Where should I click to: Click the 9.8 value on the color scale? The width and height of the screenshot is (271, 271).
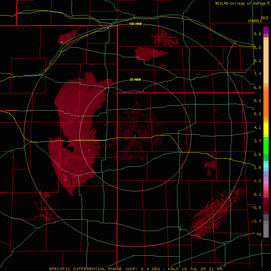tap(257, 34)
